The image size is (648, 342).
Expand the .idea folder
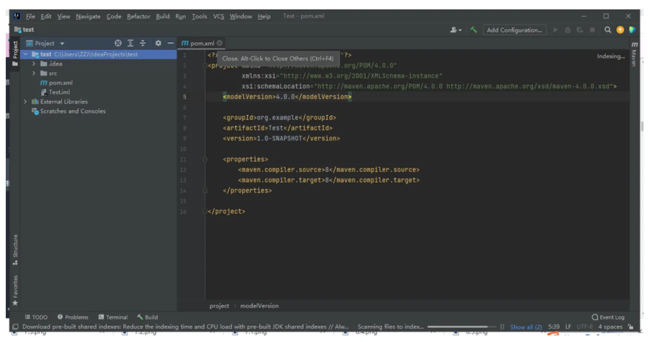coord(34,64)
